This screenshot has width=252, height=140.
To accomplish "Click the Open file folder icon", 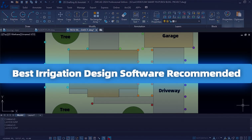I will [17, 2].
